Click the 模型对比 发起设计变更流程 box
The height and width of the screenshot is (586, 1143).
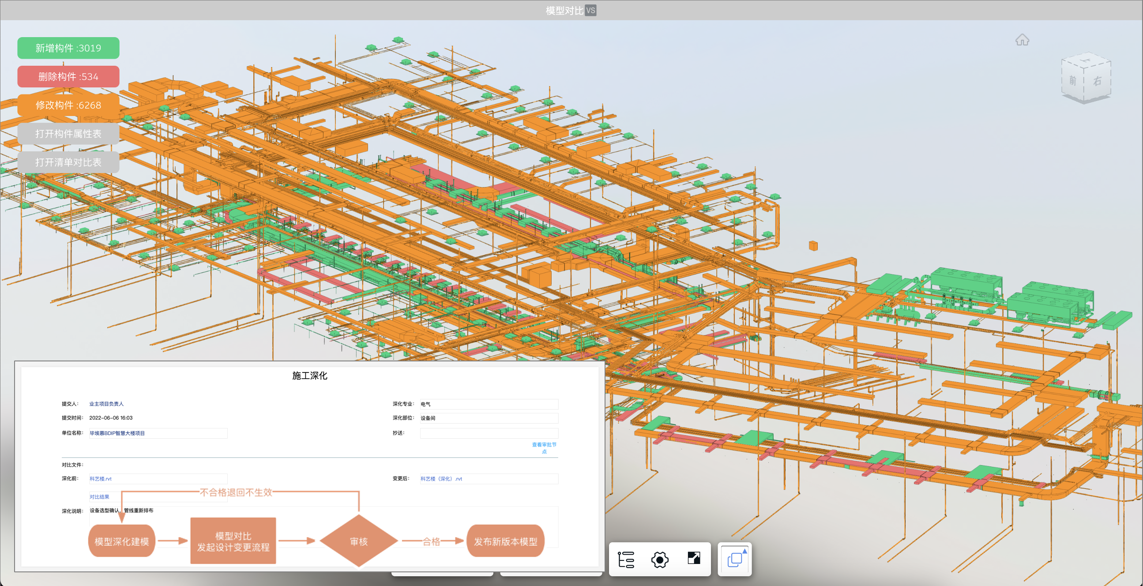(233, 541)
